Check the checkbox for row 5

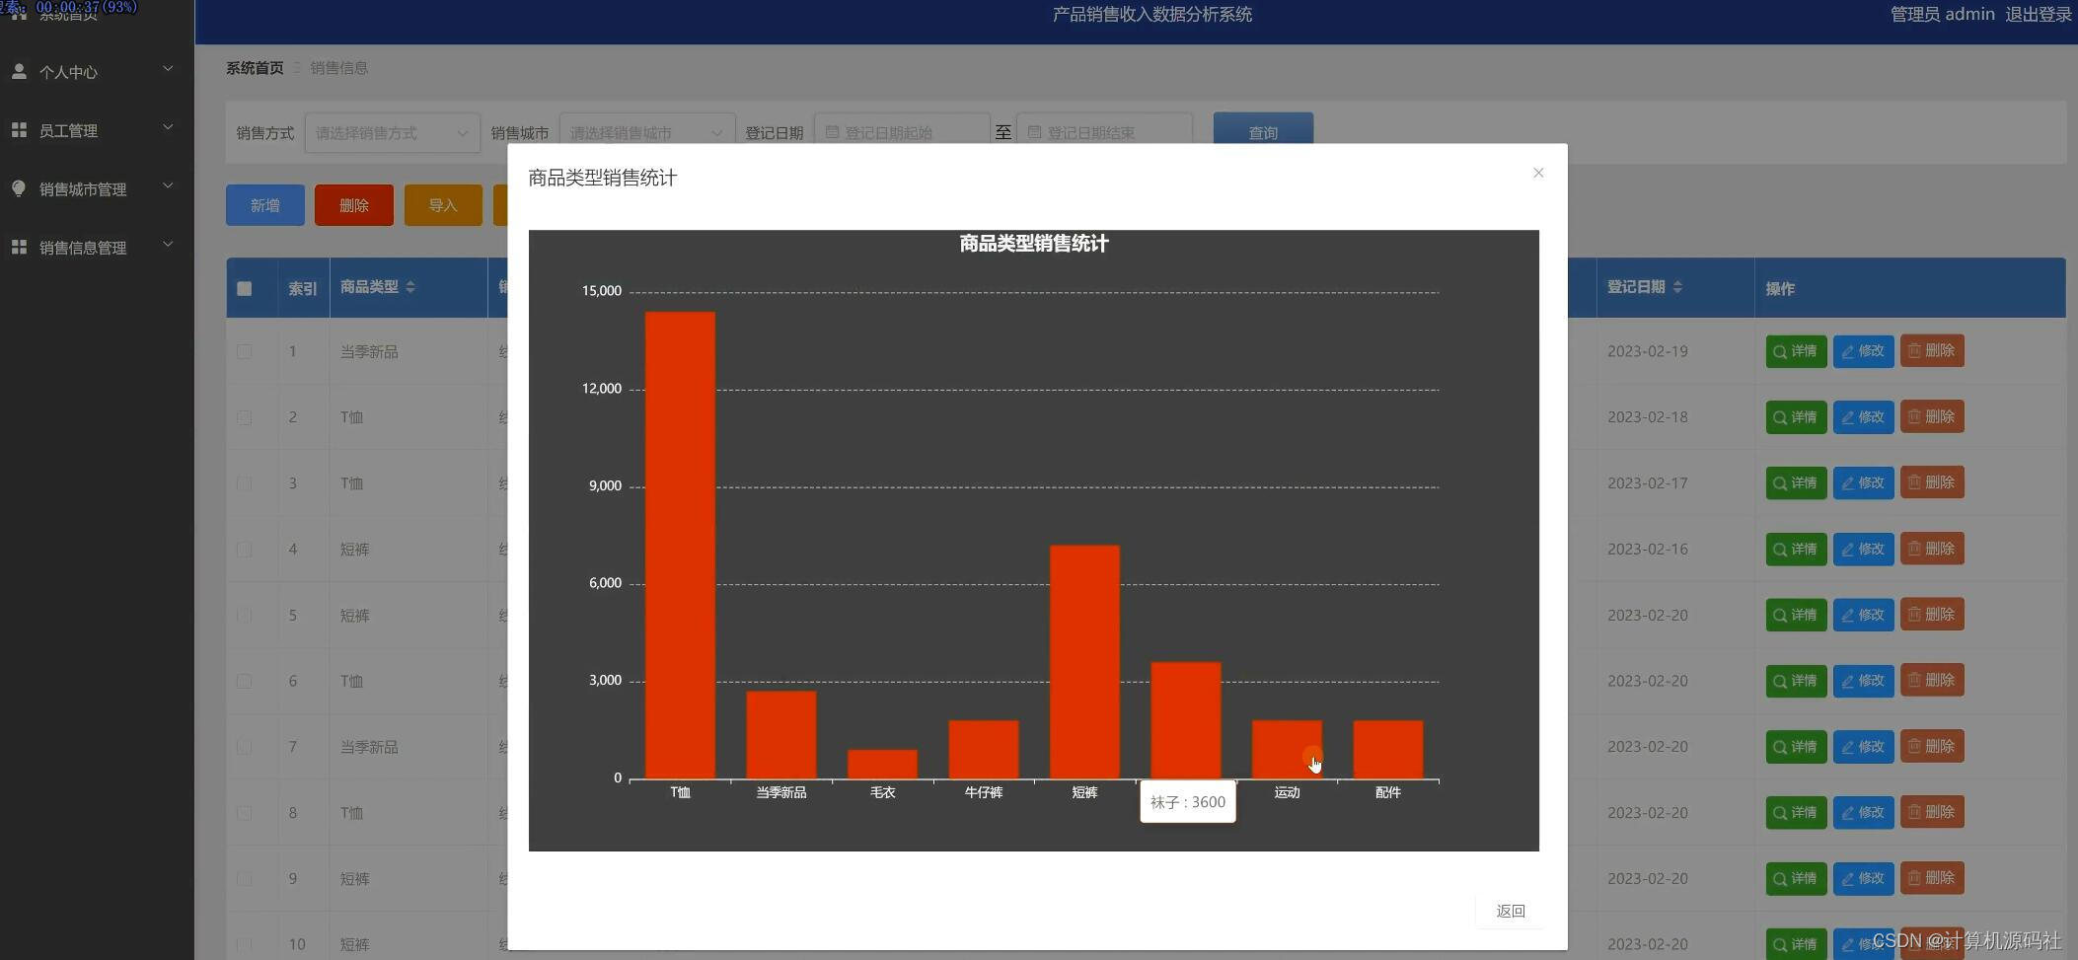245,616
